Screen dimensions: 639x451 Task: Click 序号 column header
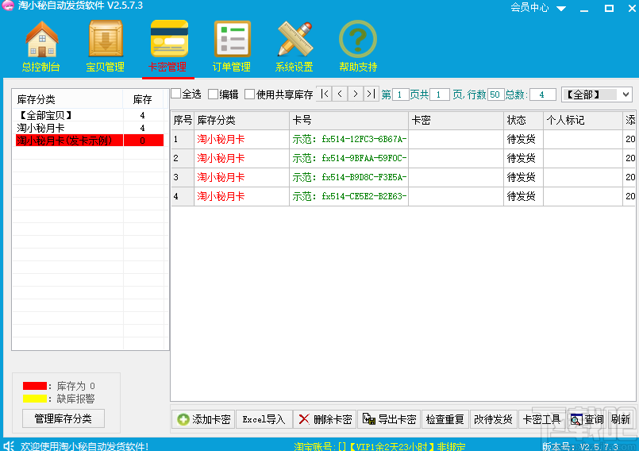click(183, 121)
